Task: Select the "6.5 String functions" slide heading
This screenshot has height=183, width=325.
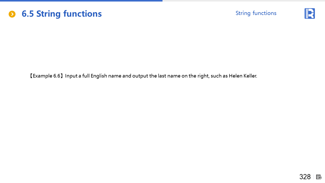Action: click(62, 14)
